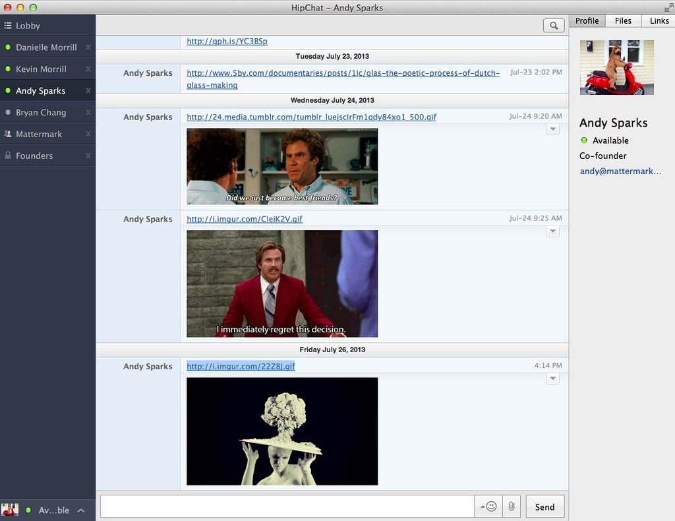Click the 'Co-founder' title text
This screenshot has height=521, width=675.
(x=602, y=156)
